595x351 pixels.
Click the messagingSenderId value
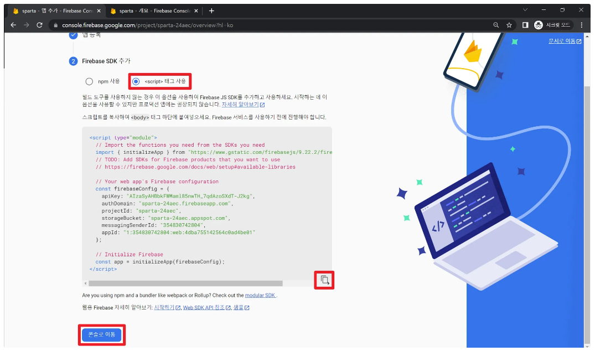pyautogui.click(x=182, y=225)
